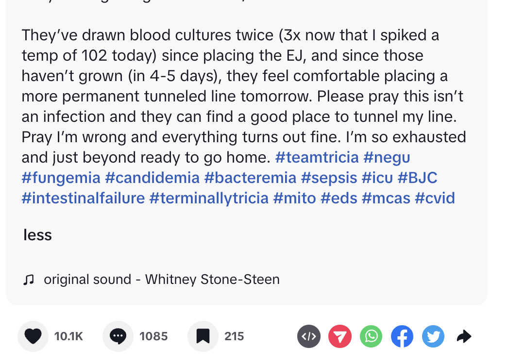Open the #fungemia hashtag
Screen dimensions: 509x364
point(61,178)
